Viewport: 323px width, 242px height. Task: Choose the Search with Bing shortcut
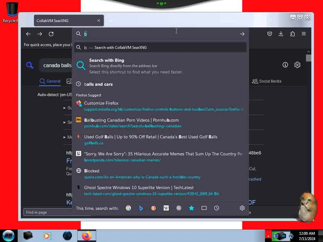click(x=160, y=66)
